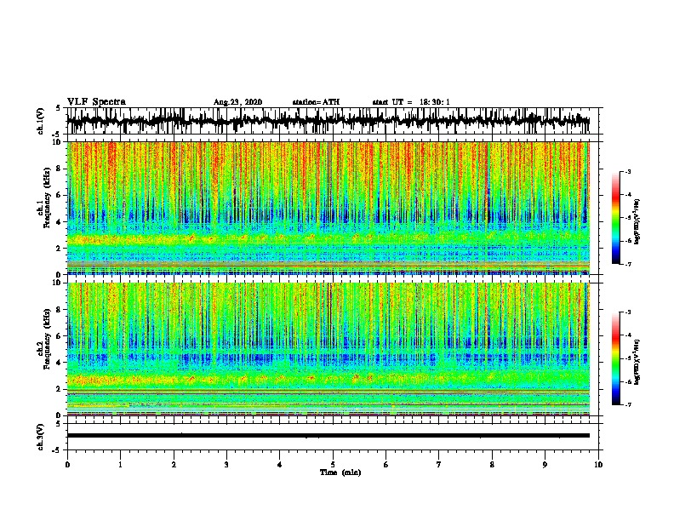Click the ch.2 color bar "-3" label
Screen dimensions: 674x521
(x=627, y=312)
